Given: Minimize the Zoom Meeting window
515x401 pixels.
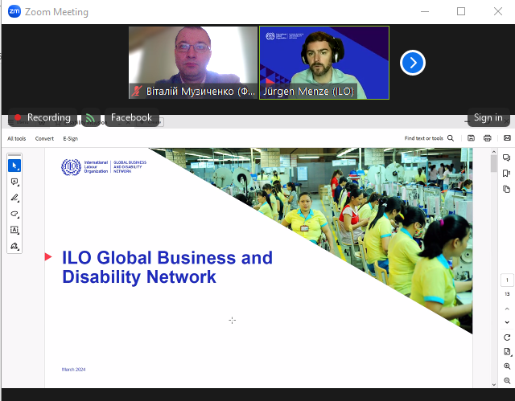Looking at the screenshot, I should click(425, 11).
